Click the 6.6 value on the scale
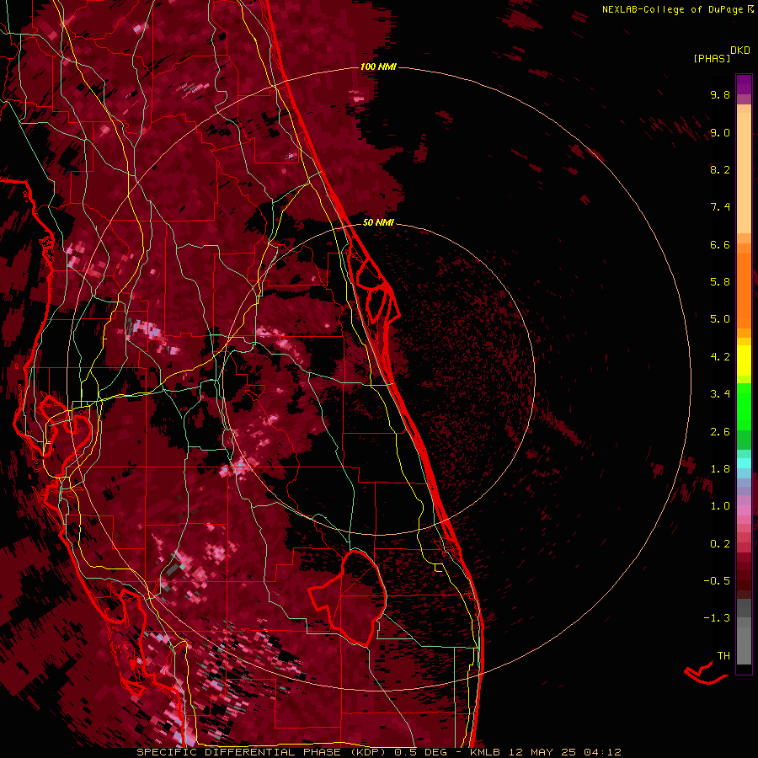The height and width of the screenshot is (758, 758). [x=720, y=245]
